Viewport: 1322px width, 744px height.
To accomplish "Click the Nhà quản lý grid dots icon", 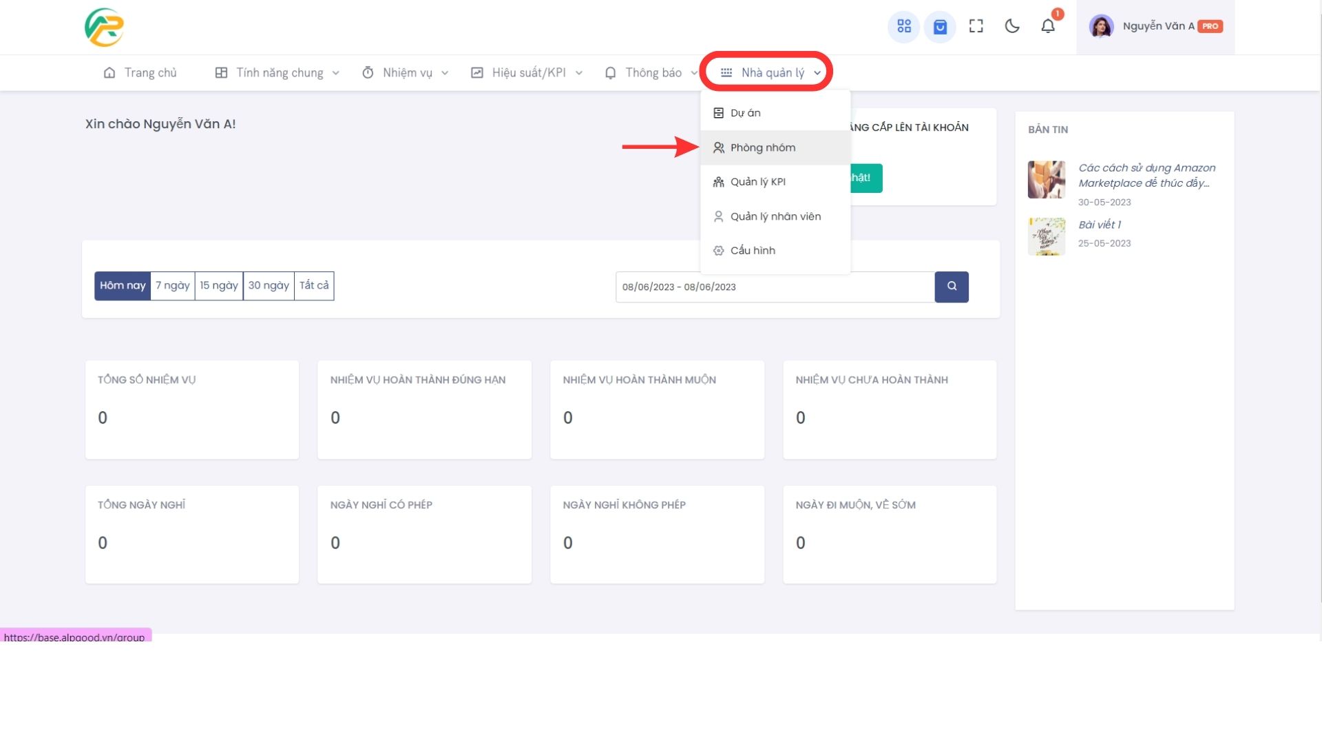I will (x=726, y=72).
